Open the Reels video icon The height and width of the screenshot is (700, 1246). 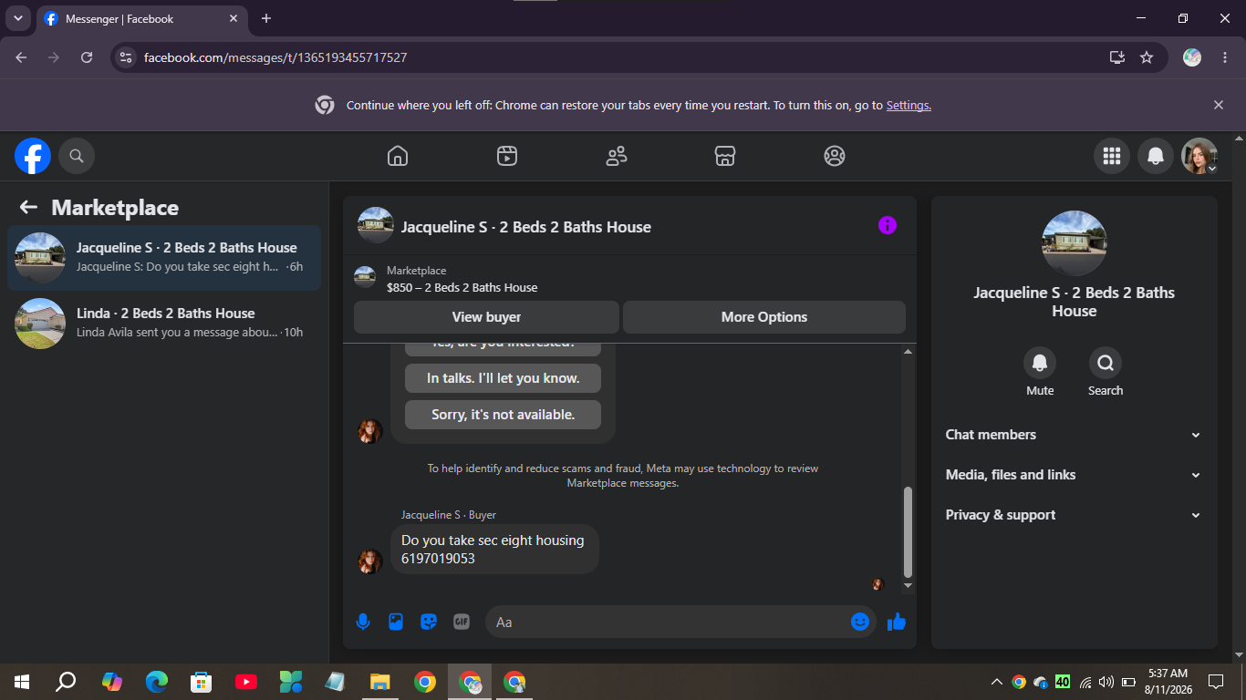coord(507,156)
